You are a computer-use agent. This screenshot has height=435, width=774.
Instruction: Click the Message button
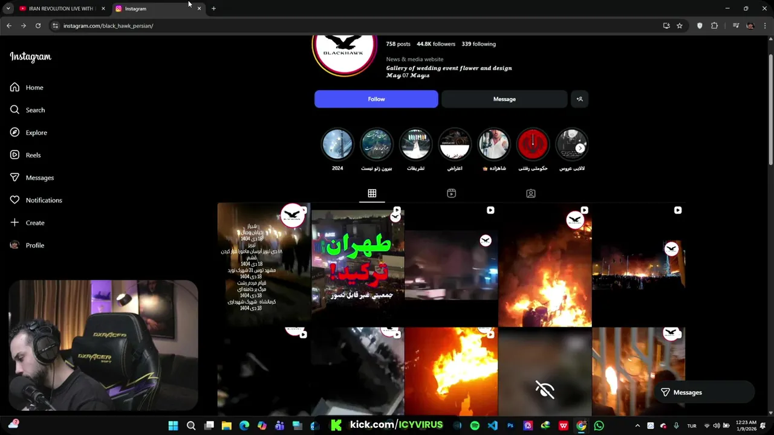click(x=504, y=99)
